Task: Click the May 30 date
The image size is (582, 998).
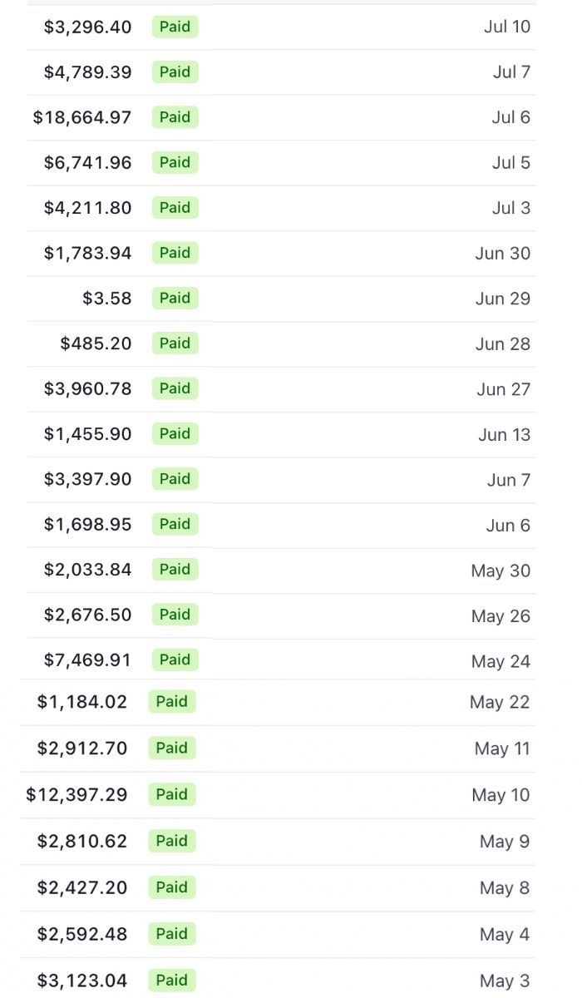Action: [500, 571]
